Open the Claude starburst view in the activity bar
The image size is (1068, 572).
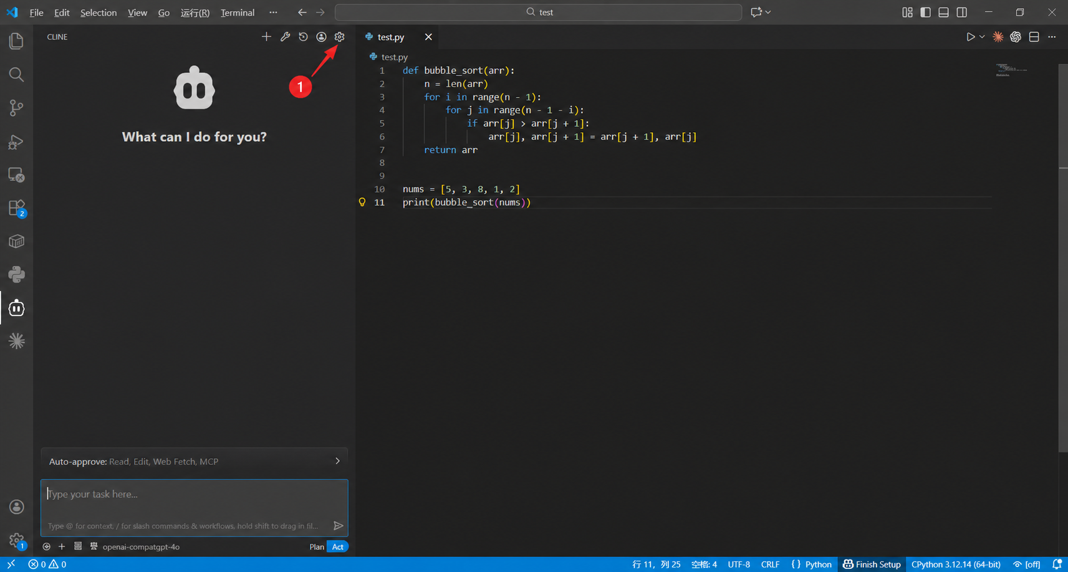(x=16, y=341)
